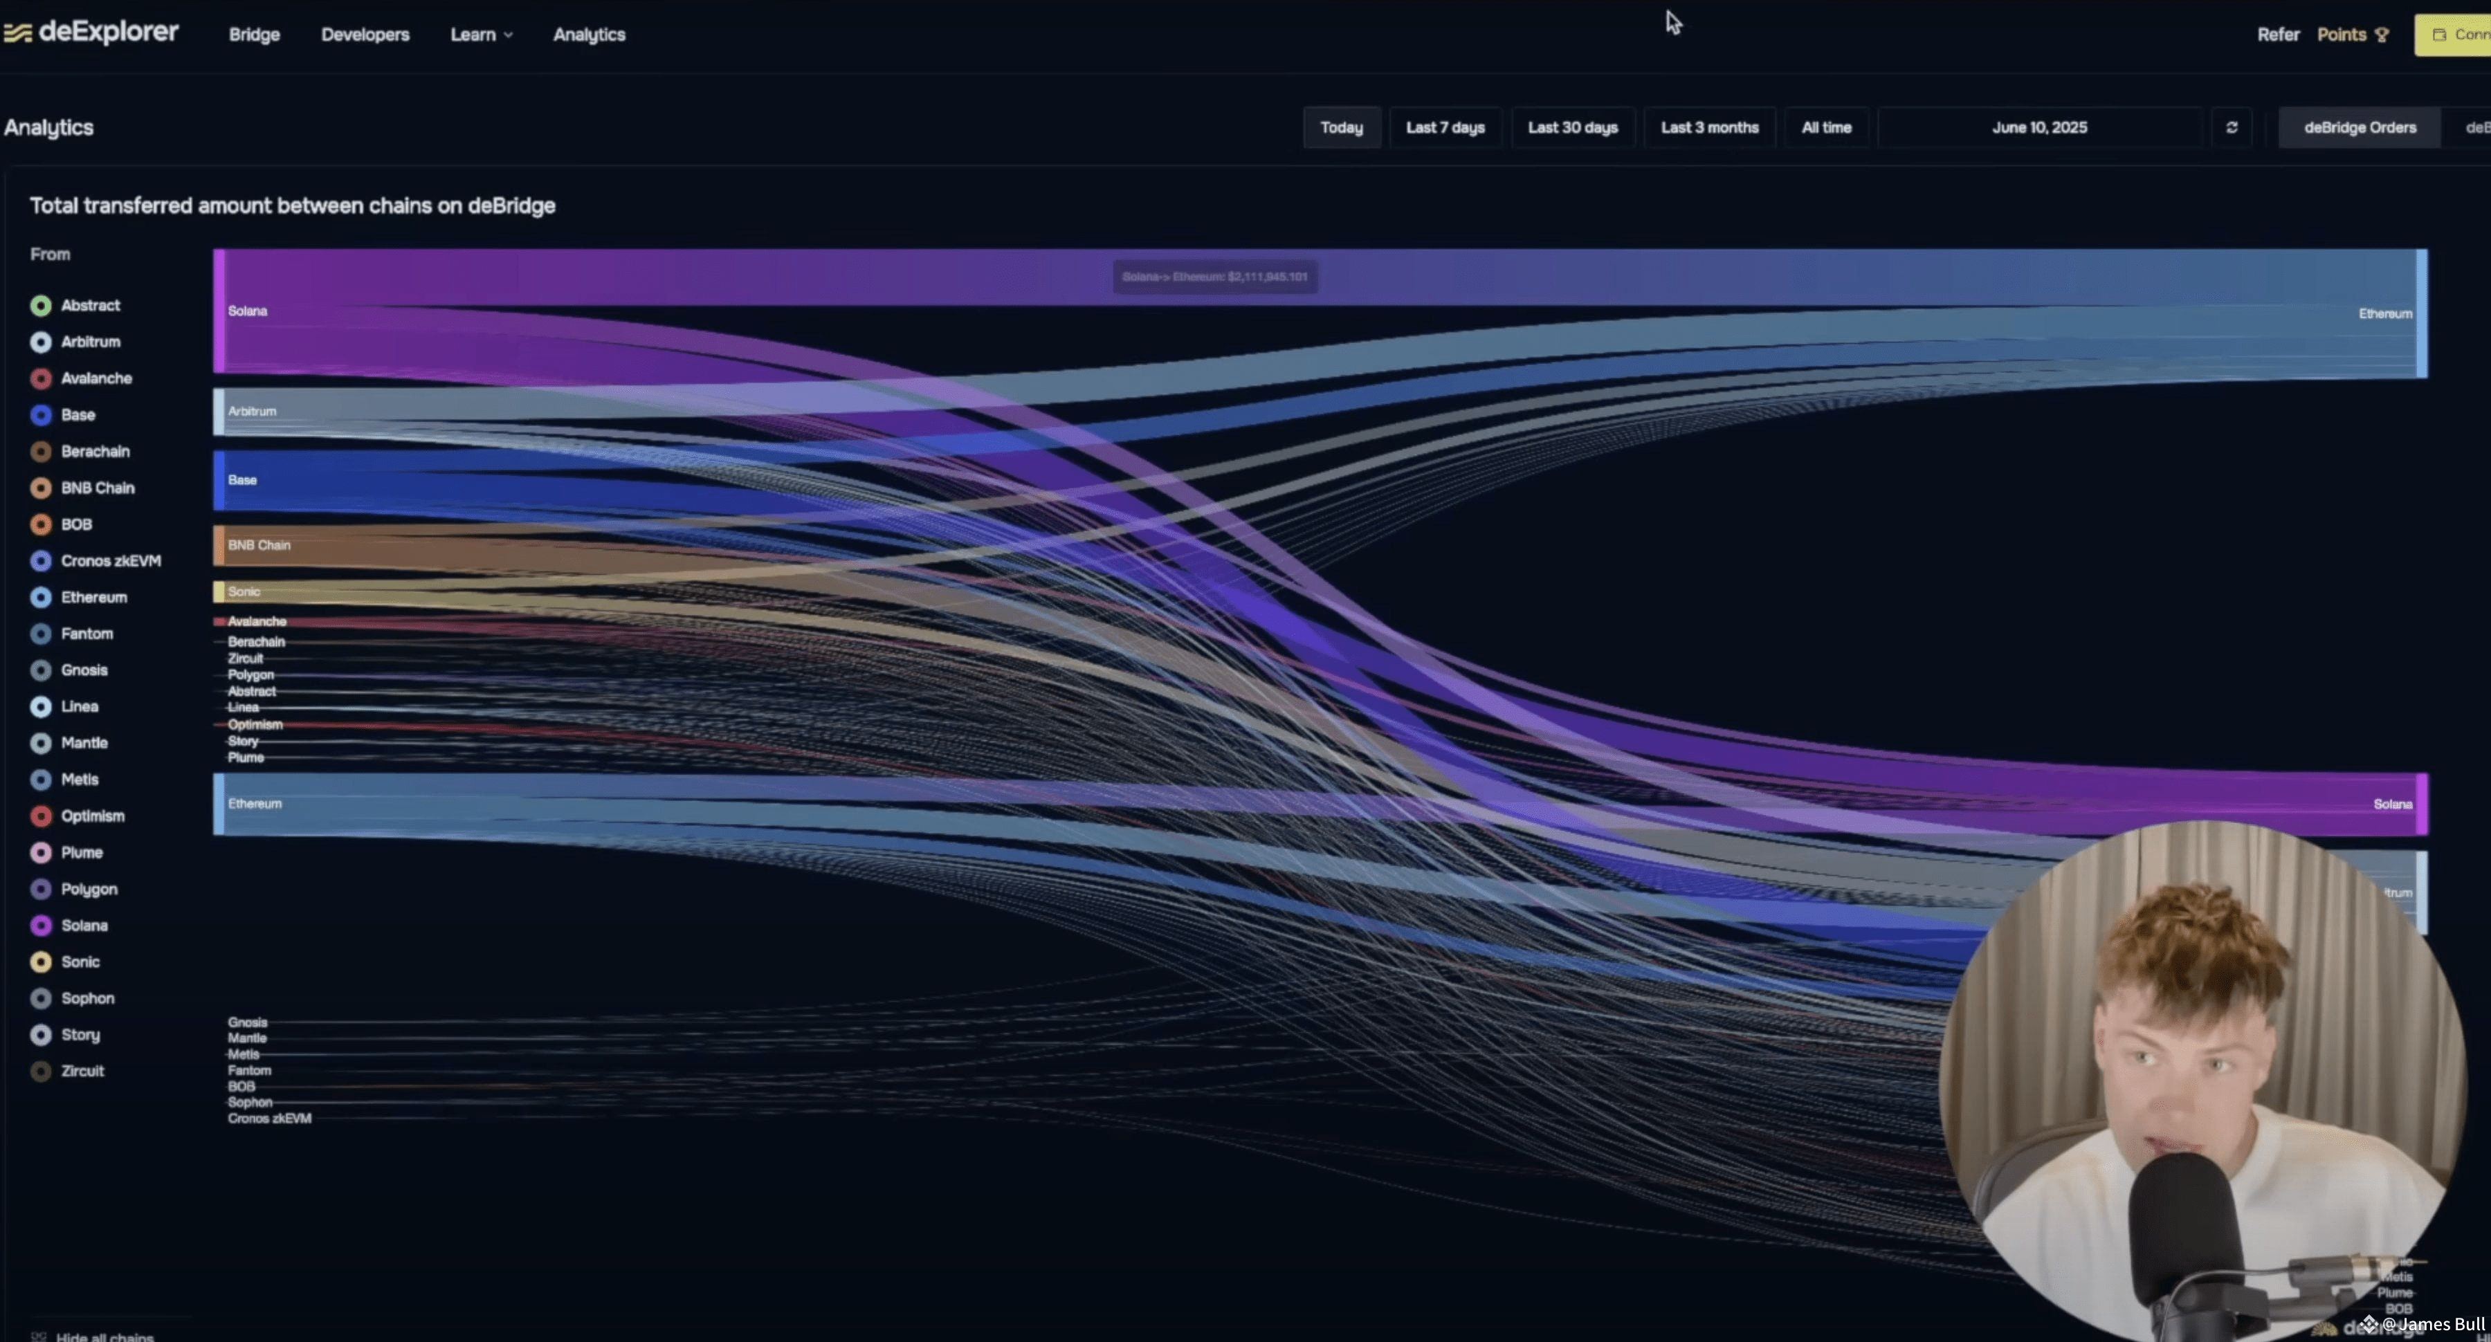Toggle the Solana legend circle in From list
2491x1342 pixels.
[x=41, y=926]
